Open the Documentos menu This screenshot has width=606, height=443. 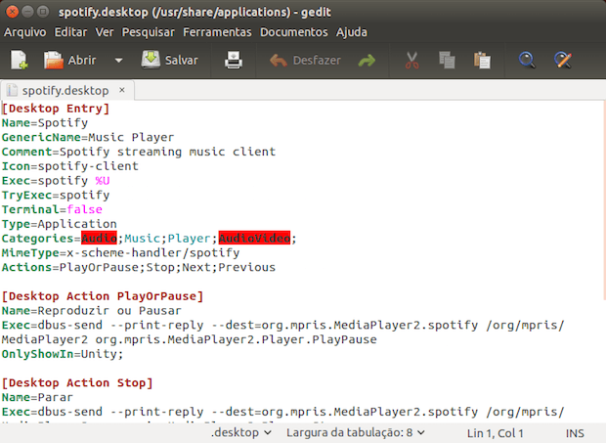[294, 32]
